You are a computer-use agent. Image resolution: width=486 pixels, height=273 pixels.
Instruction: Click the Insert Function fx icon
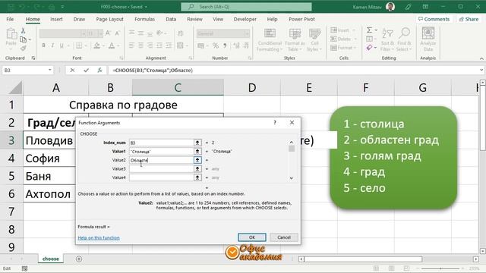pos(99,71)
